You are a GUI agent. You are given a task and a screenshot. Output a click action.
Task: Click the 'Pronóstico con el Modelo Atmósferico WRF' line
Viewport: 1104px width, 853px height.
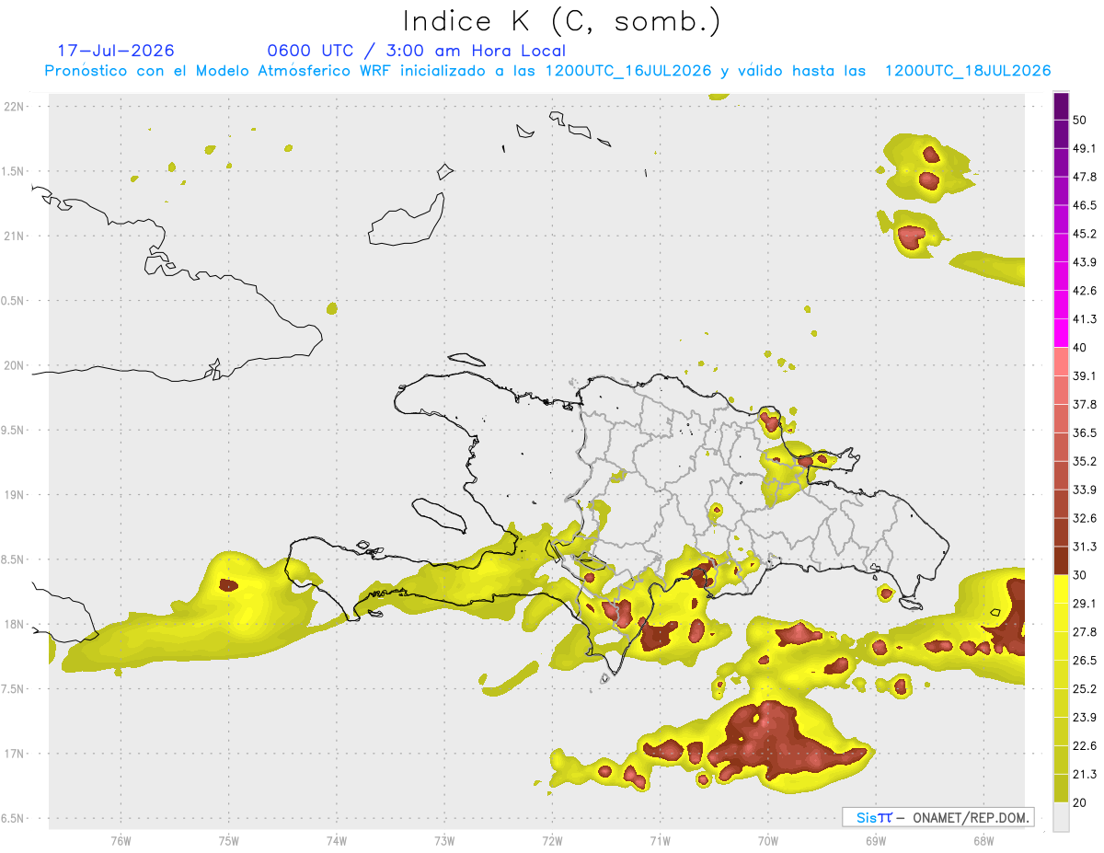tap(547, 71)
